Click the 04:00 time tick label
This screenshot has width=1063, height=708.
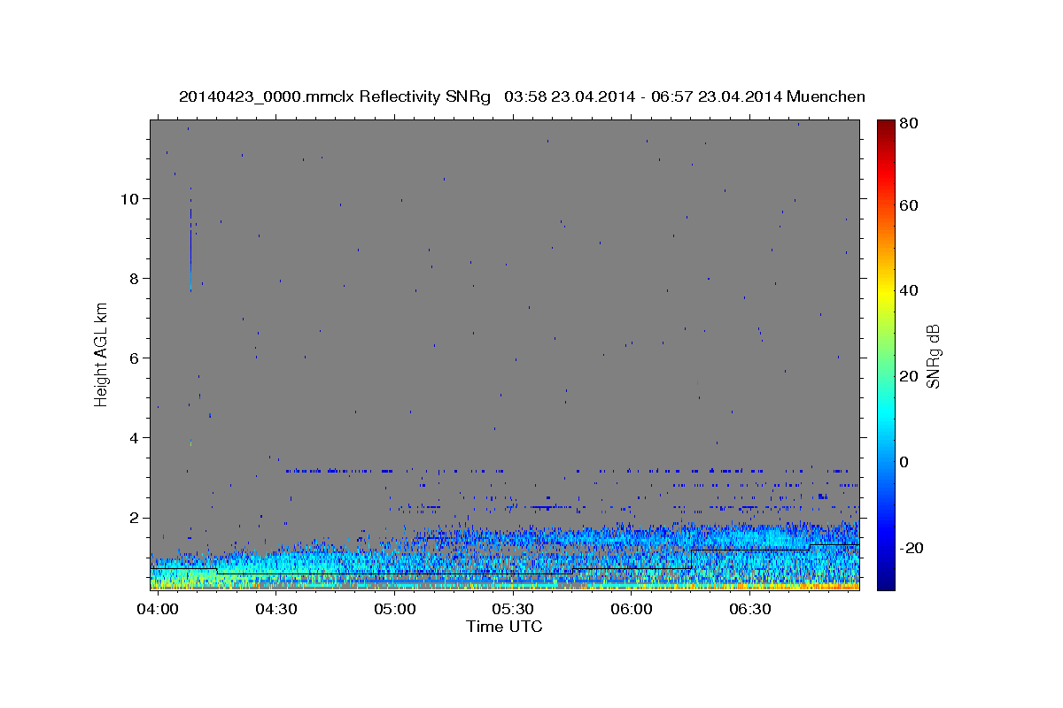point(159,610)
